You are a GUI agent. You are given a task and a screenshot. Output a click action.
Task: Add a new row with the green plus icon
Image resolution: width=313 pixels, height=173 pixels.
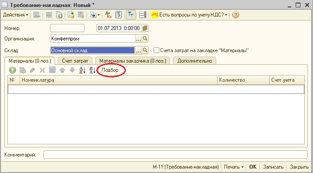point(13,70)
